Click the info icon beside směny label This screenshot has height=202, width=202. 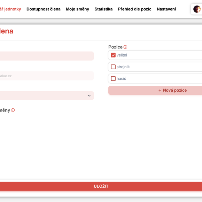click(x=13, y=110)
